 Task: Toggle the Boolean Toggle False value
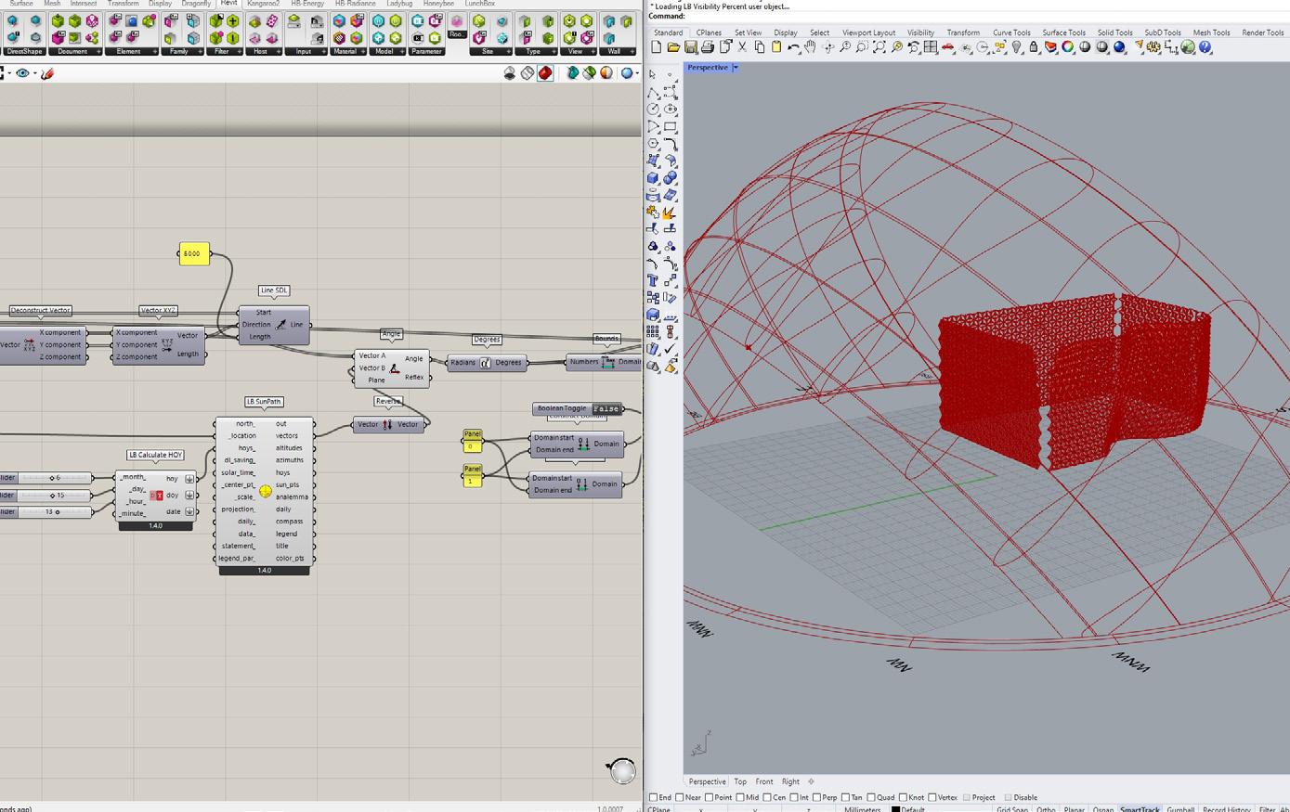pos(606,408)
